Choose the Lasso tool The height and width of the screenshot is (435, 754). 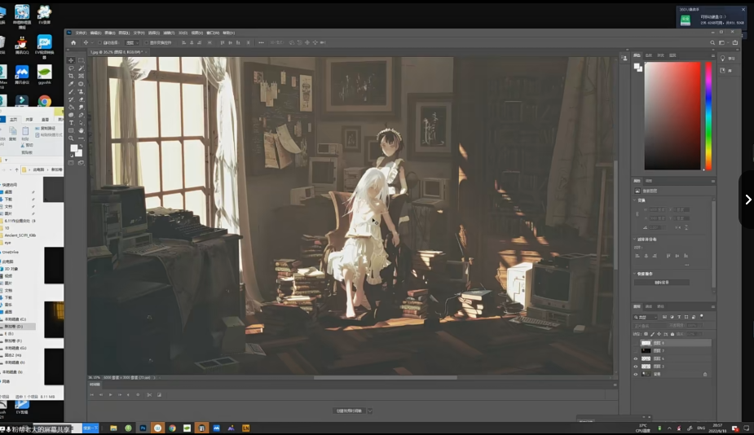[71, 68]
